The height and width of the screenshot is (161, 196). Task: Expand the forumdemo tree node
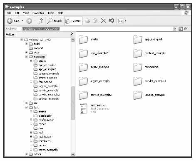(31, 82)
